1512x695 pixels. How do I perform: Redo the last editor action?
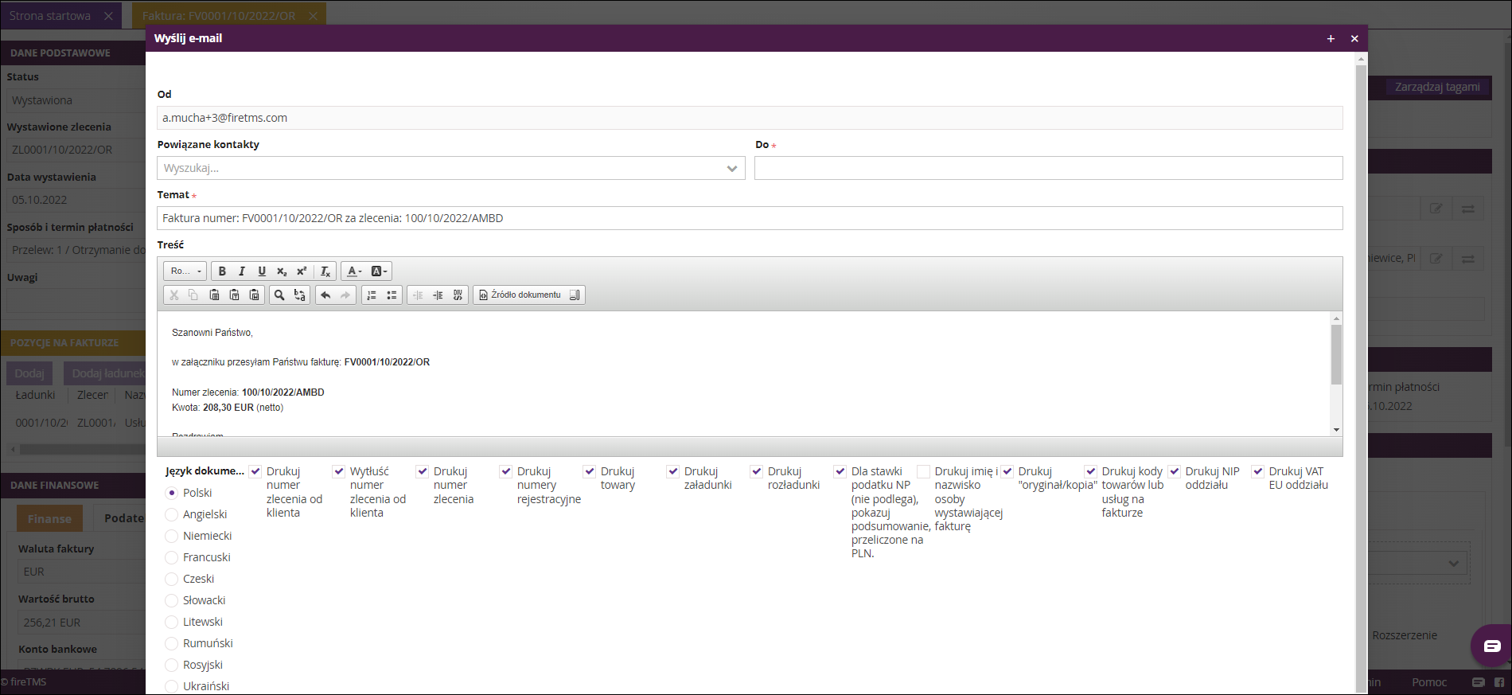pos(345,295)
